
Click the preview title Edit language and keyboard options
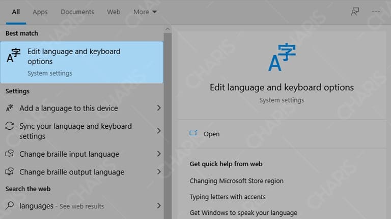tap(282, 87)
